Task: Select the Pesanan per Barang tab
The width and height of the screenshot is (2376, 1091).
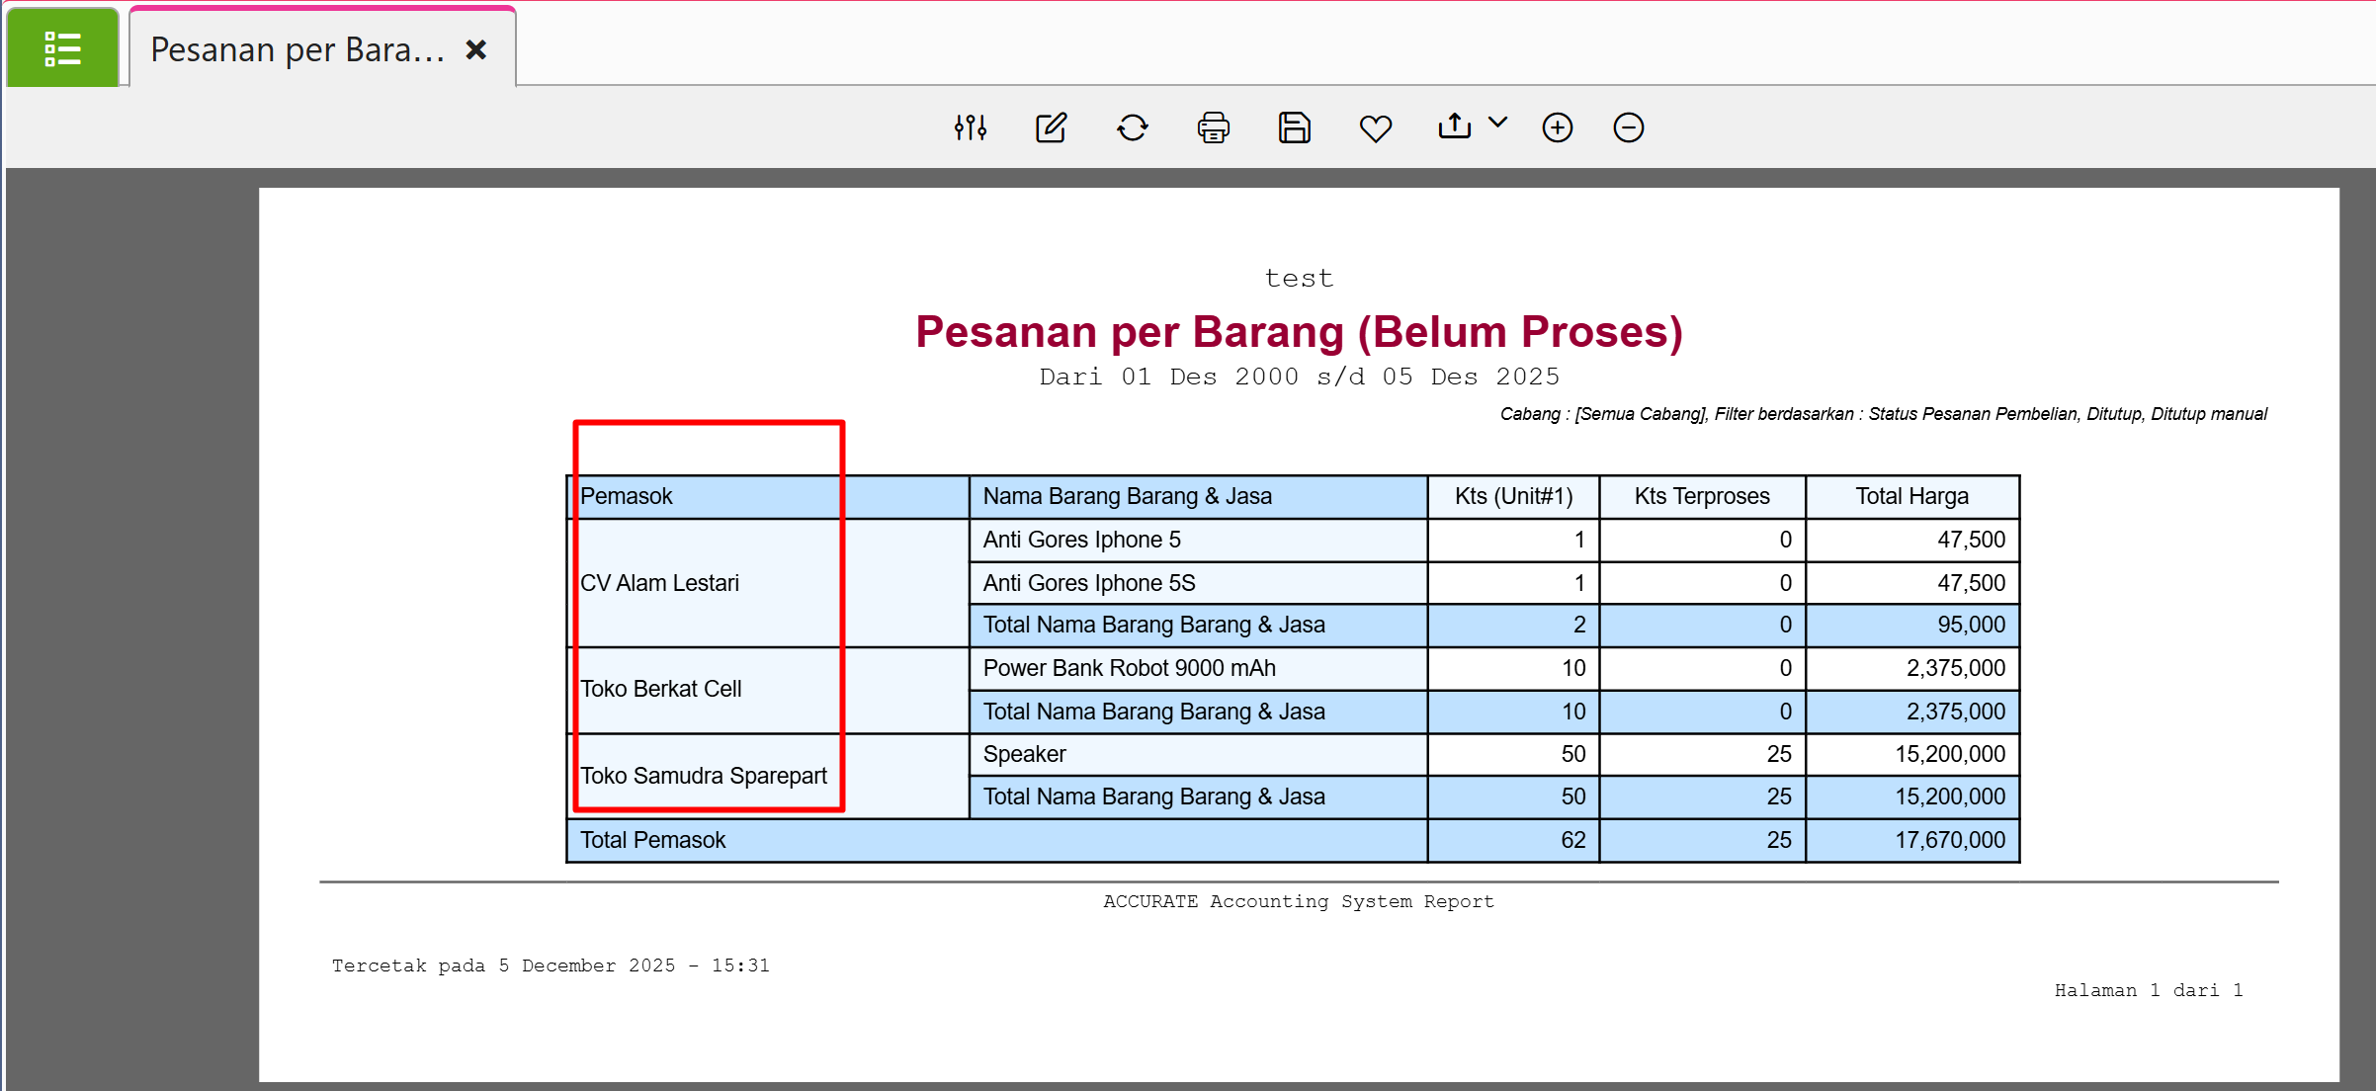Action: click(x=297, y=49)
